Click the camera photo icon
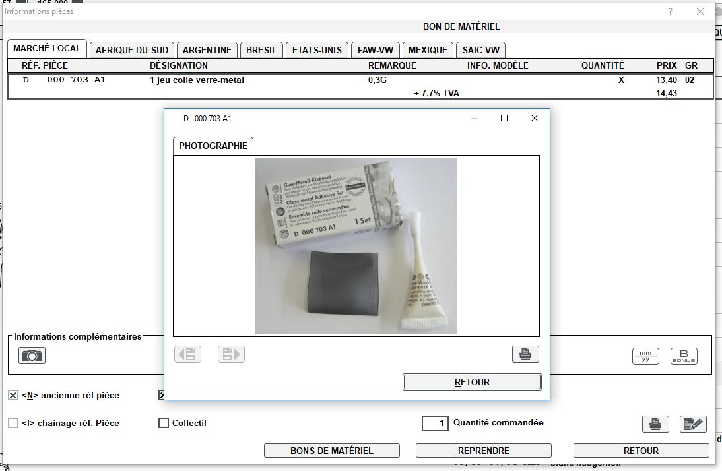 tap(32, 356)
